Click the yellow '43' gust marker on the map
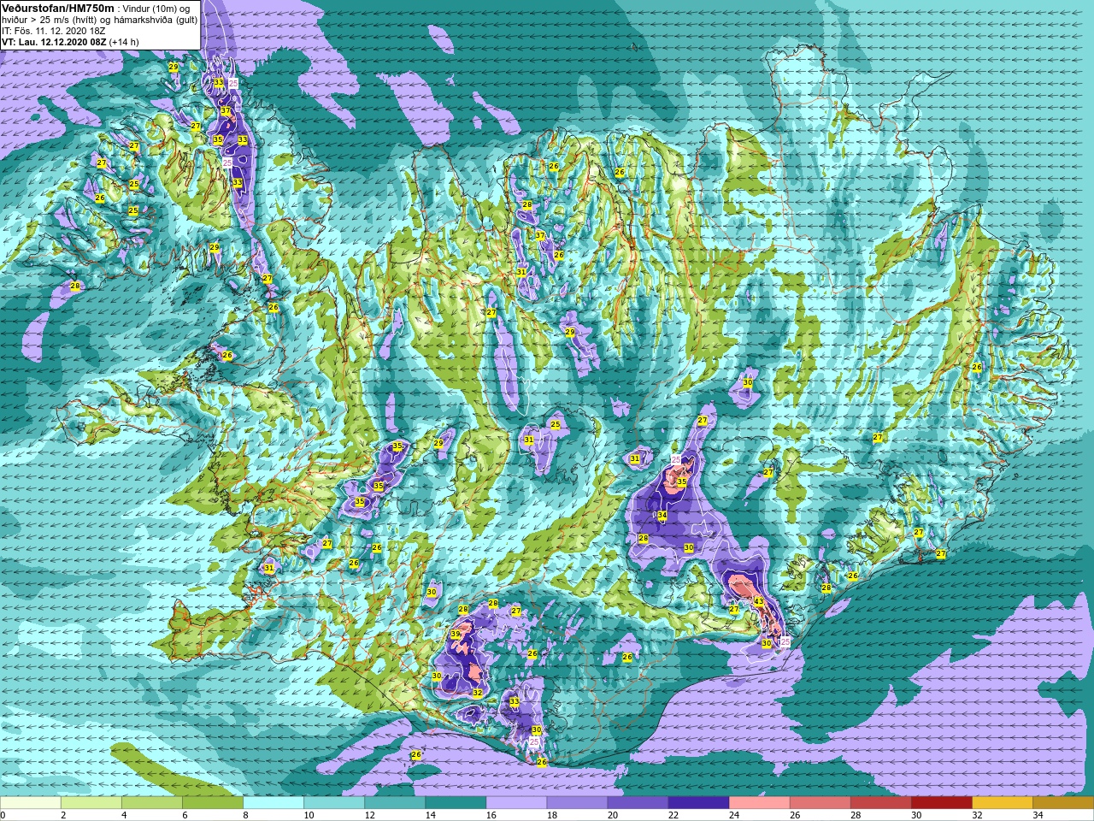The height and width of the screenshot is (821, 1094). coord(759,602)
